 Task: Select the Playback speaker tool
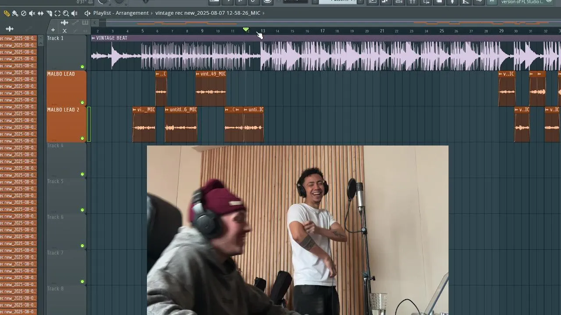click(x=75, y=13)
